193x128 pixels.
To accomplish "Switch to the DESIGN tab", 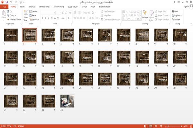I will tap(32, 7).
